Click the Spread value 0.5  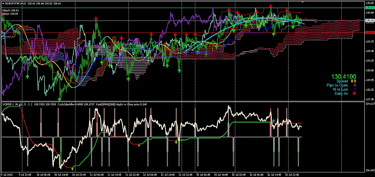[353, 81]
